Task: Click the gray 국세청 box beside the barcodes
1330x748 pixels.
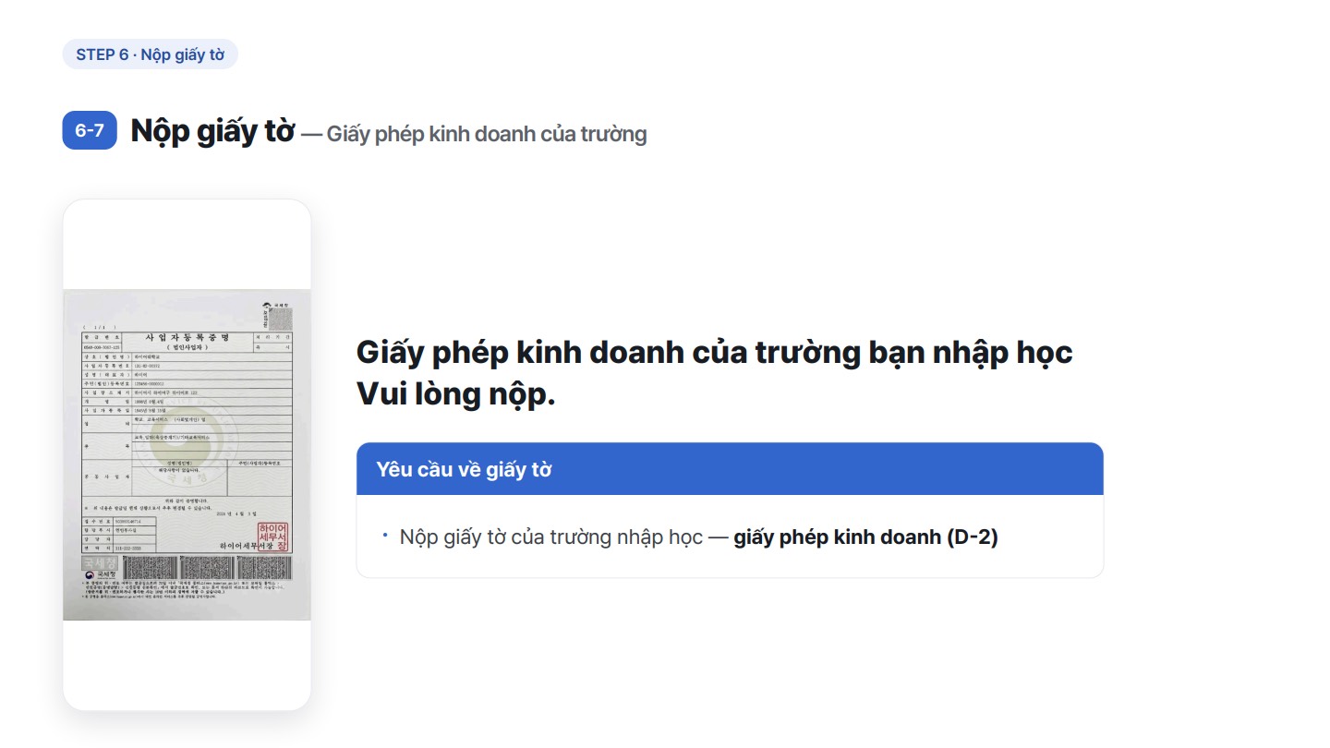Action: [x=100, y=562]
